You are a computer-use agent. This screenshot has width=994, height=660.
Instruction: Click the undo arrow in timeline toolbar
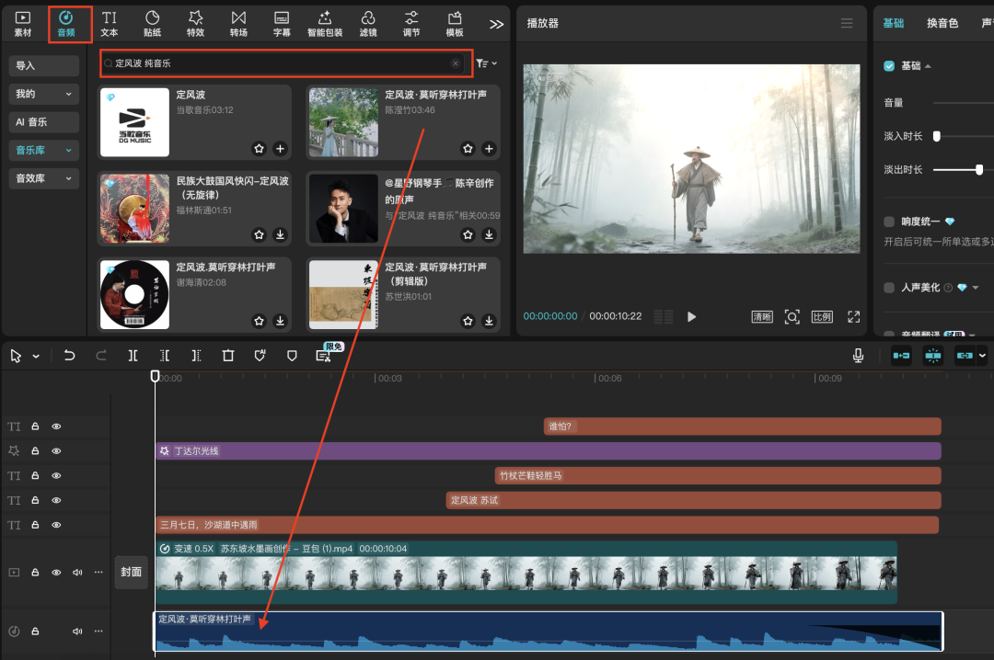tap(69, 356)
